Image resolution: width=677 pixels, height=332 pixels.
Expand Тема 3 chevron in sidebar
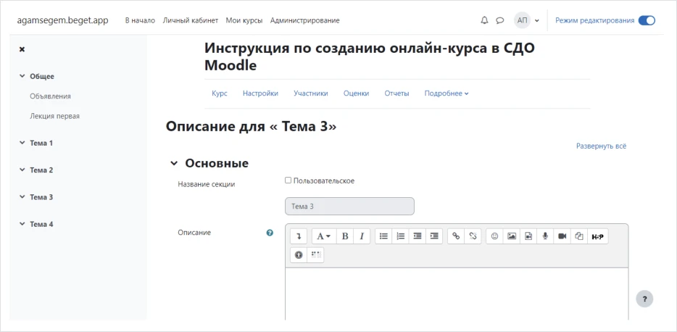point(22,197)
